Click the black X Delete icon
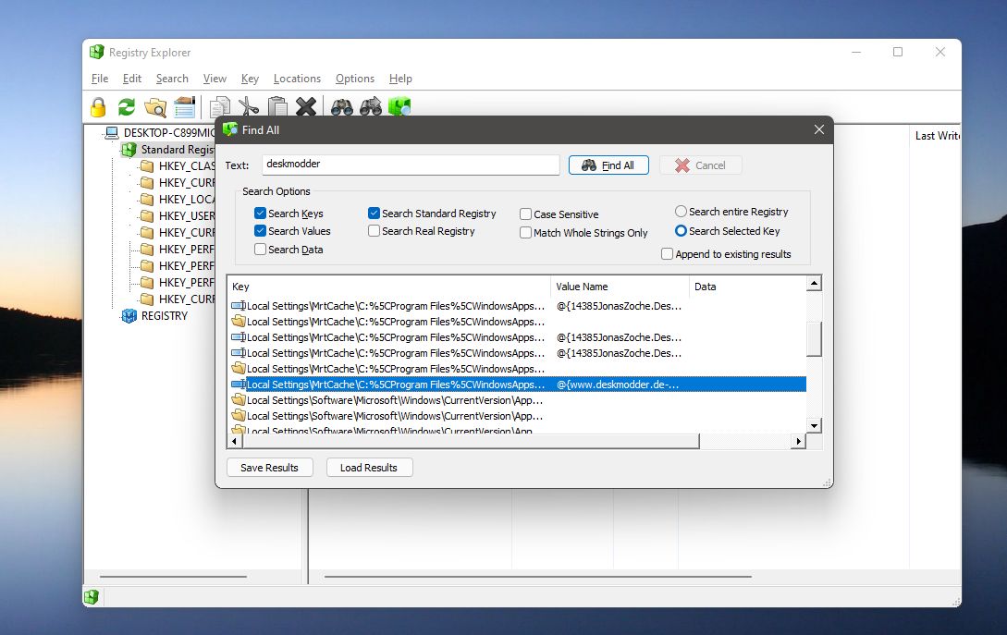 click(306, 107)
